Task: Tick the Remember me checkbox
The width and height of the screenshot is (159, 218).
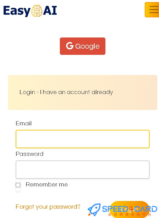Action: 18,185
